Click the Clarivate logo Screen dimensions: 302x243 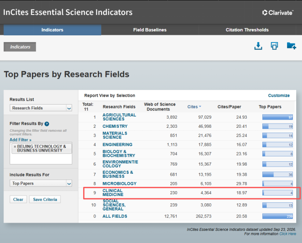tap(277, 13)
